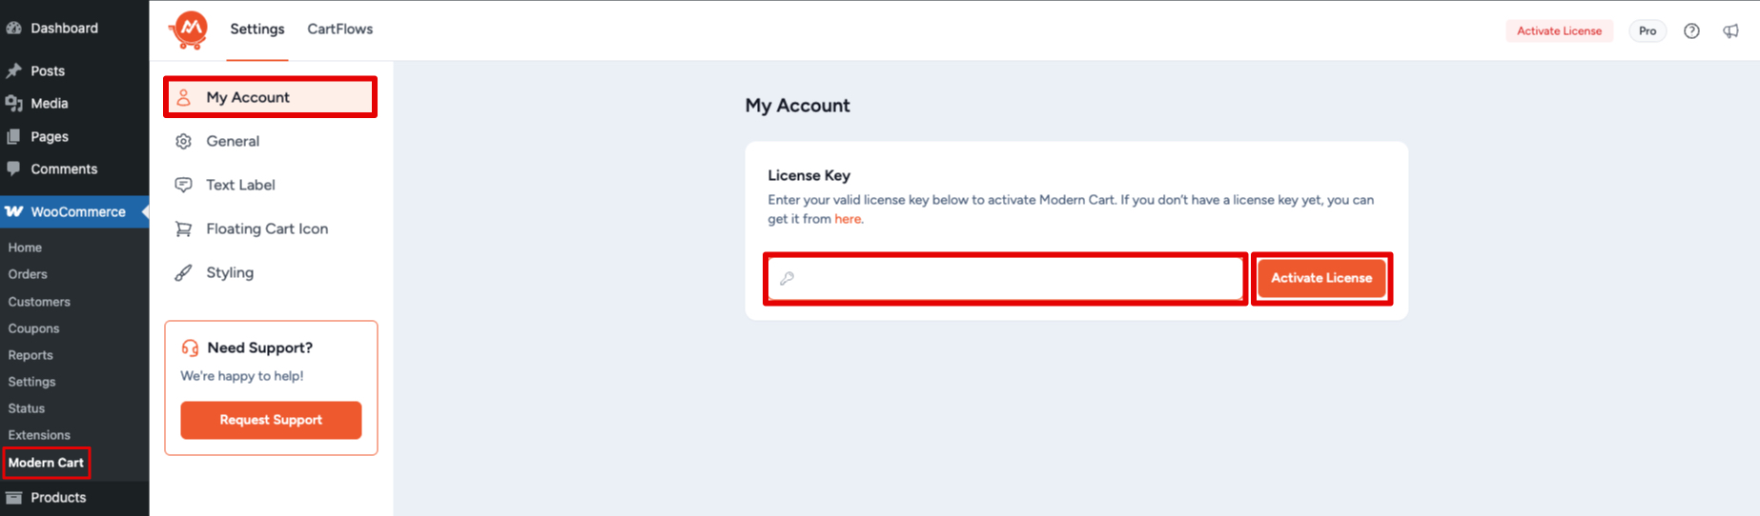Click the Activate License header badge

tap(1559, 30)
